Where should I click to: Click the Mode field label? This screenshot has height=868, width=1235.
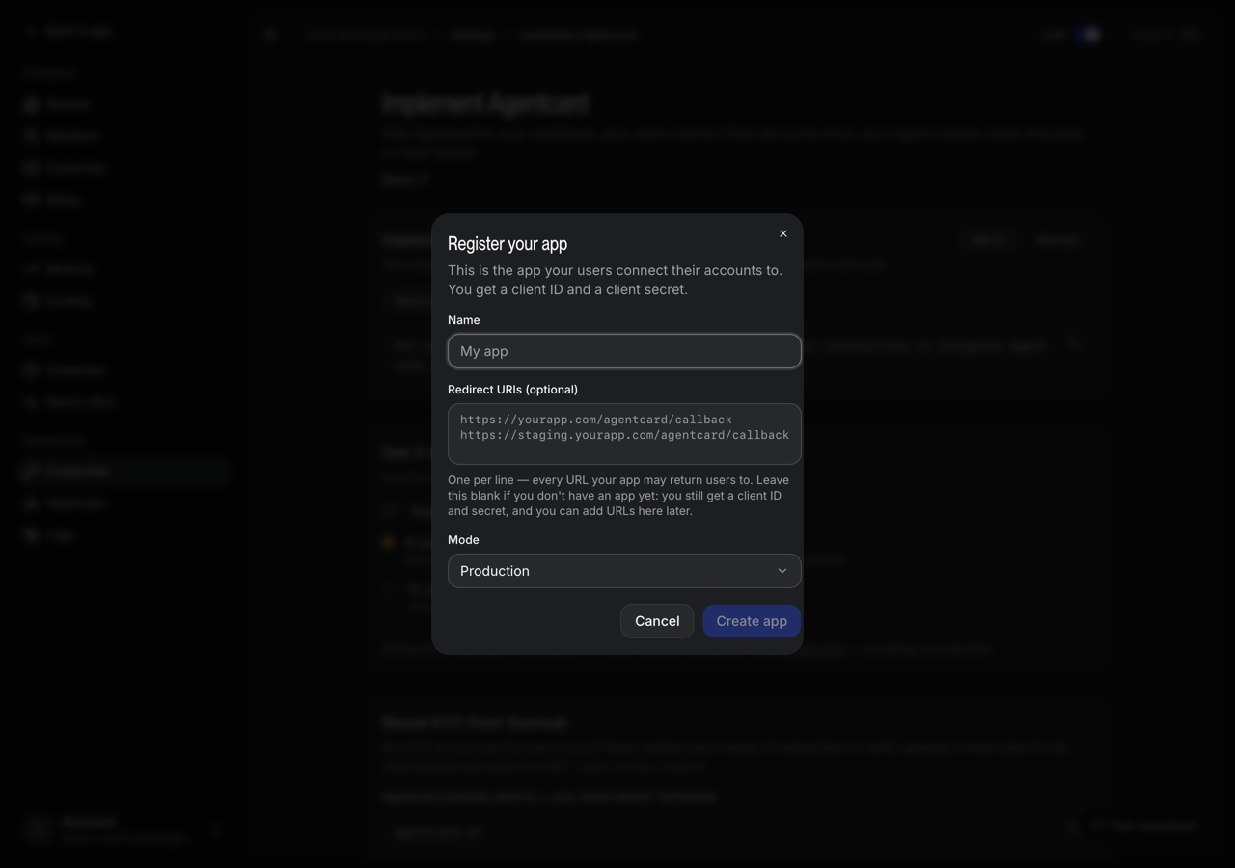463,540
